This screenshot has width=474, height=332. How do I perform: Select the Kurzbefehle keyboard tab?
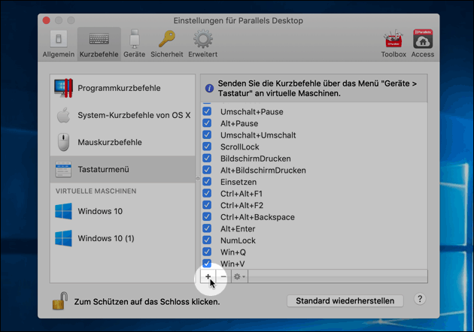(99, 44)
